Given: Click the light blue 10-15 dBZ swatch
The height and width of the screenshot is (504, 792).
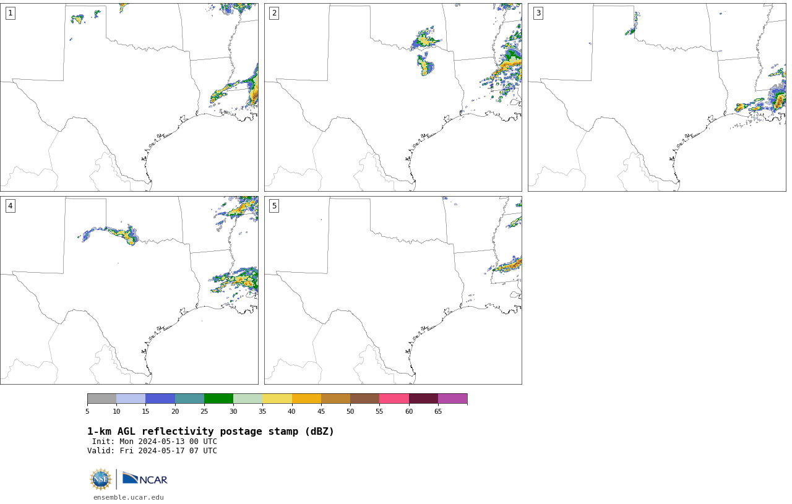Looking at the screenshot, I should coord(131,398).
